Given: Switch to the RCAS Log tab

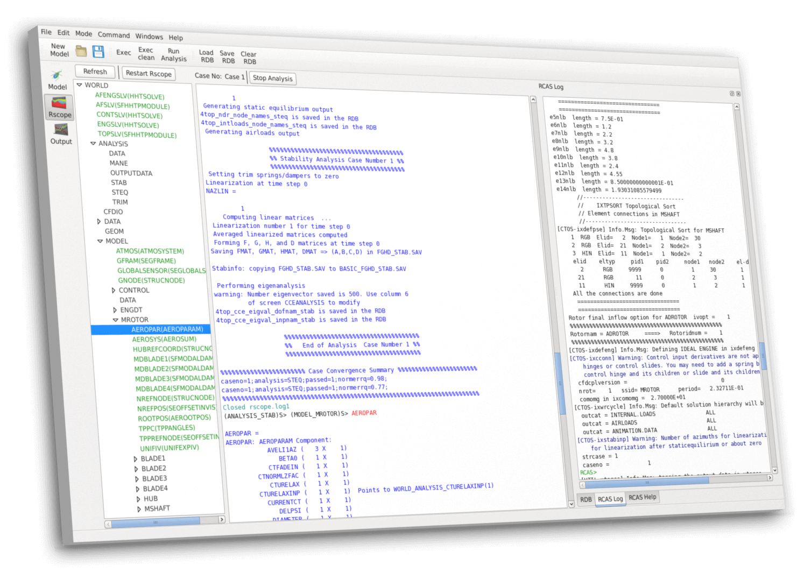Looking at the screenshot, I should point(610,499).
